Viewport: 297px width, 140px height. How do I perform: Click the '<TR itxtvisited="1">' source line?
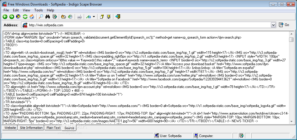tap(17, 102)
